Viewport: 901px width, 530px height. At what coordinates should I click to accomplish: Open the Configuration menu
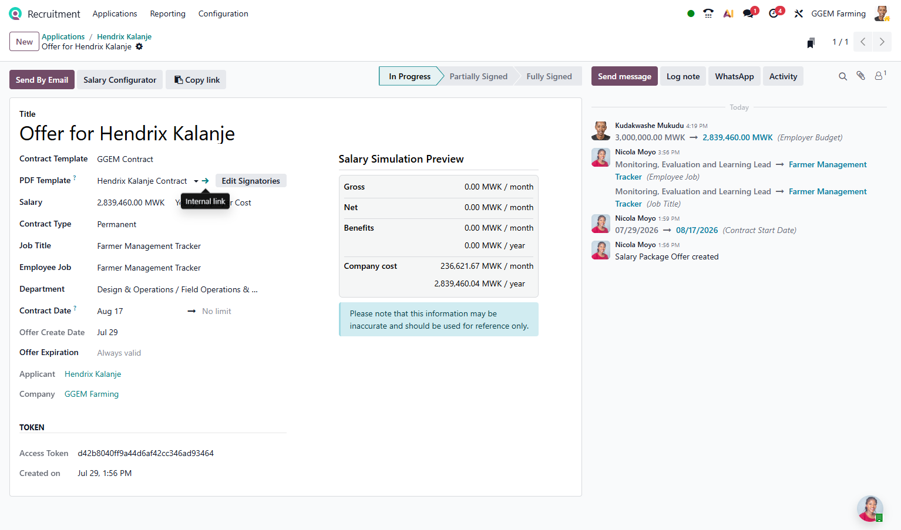(x=223, y=13)
